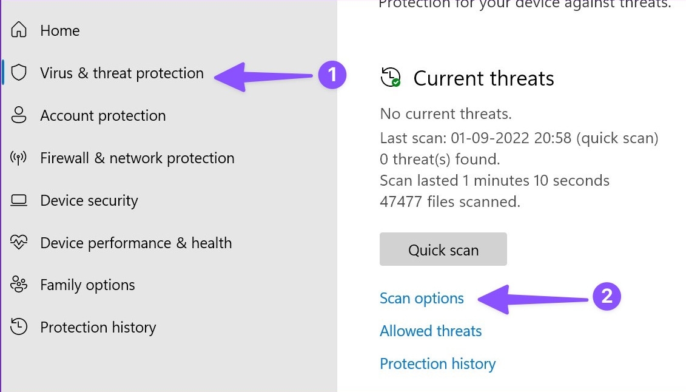Click the Device security laptop icon
The height and width of the screenshot is (392, 686).
click(x=19, y=200)
